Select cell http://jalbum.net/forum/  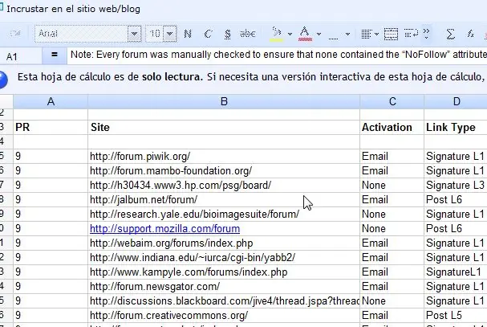224,199
